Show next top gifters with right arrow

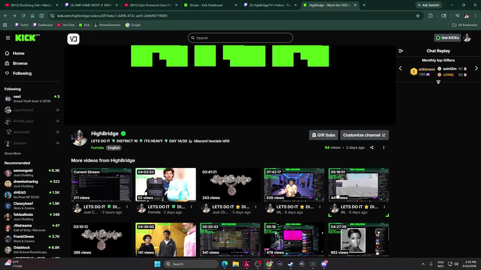(x=476, y=69)
